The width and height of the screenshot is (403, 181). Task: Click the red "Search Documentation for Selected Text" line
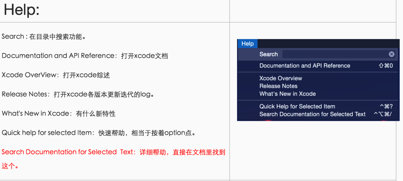pyautogui.click(x=113, y=152)
